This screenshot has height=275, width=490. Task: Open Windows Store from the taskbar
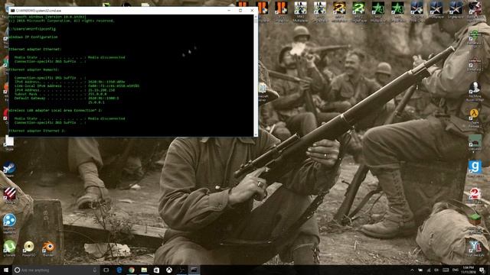tap(156, 270)
